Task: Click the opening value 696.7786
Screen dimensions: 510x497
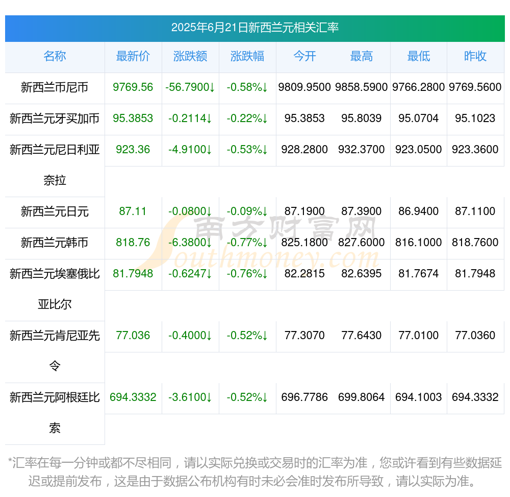Action: pos(304,397)
